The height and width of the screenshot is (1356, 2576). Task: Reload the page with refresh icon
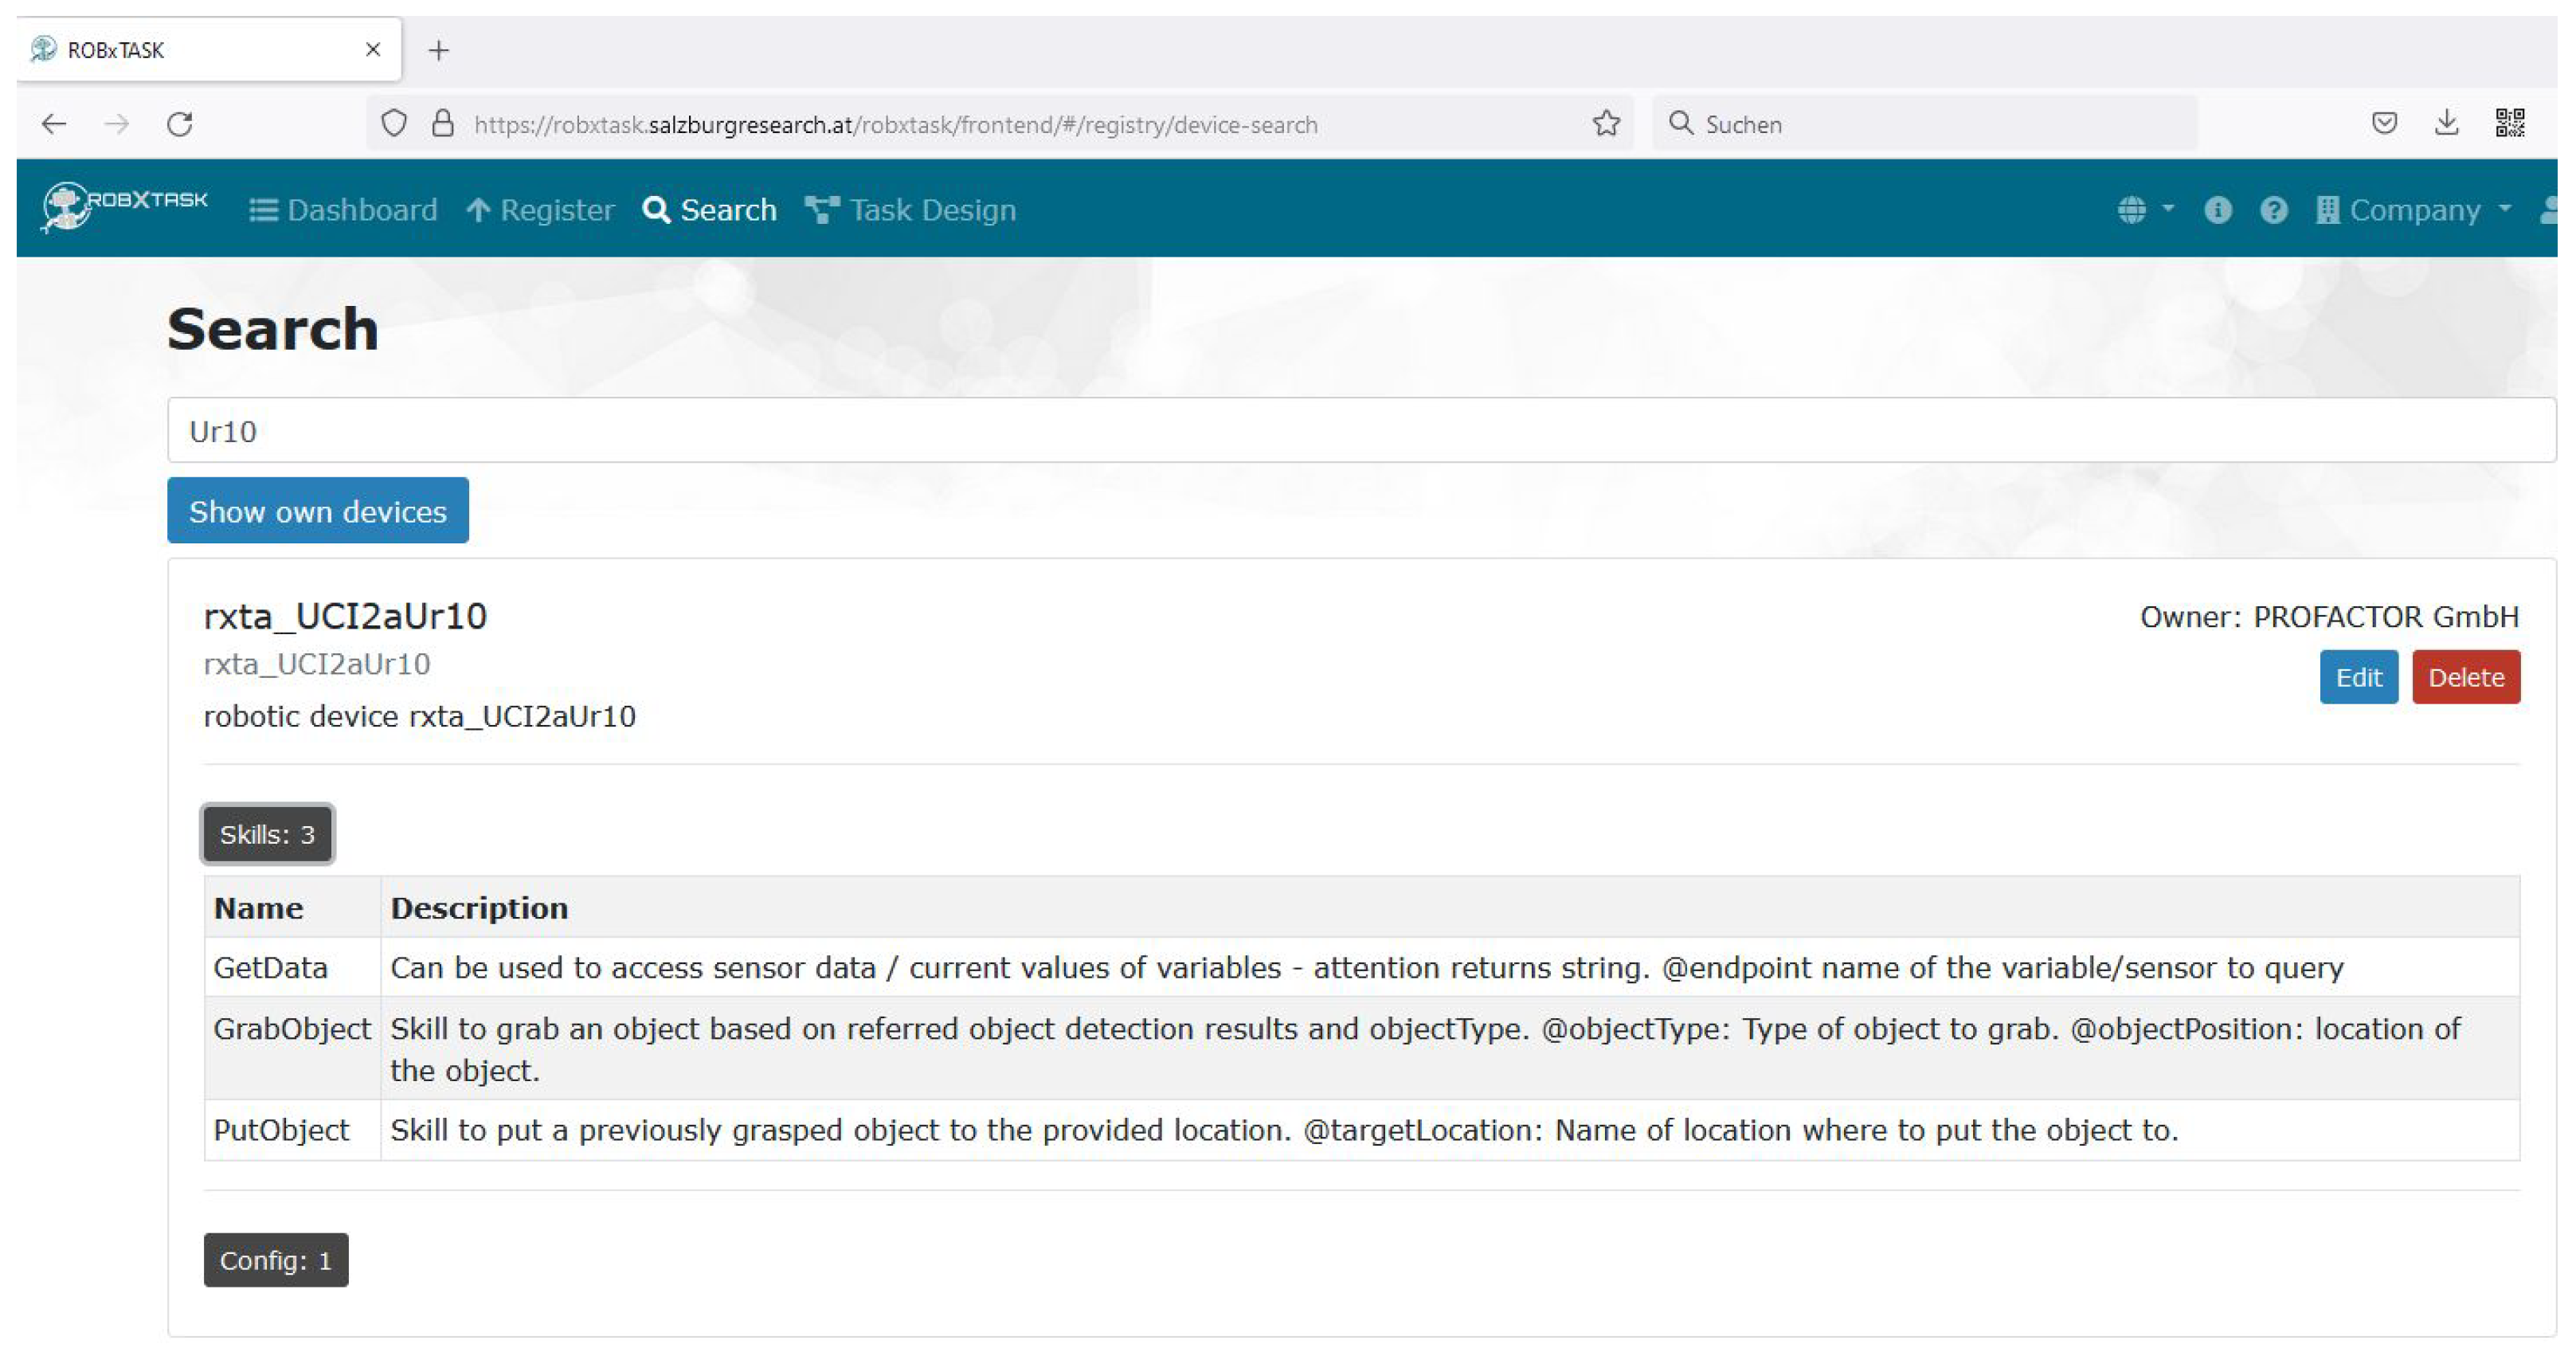(x=180, y=124)
